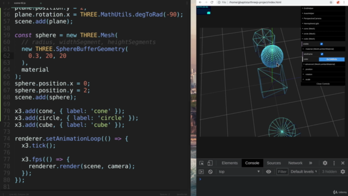Close the DevTools panel
This screenshot has height=196, width=348.
343,163
